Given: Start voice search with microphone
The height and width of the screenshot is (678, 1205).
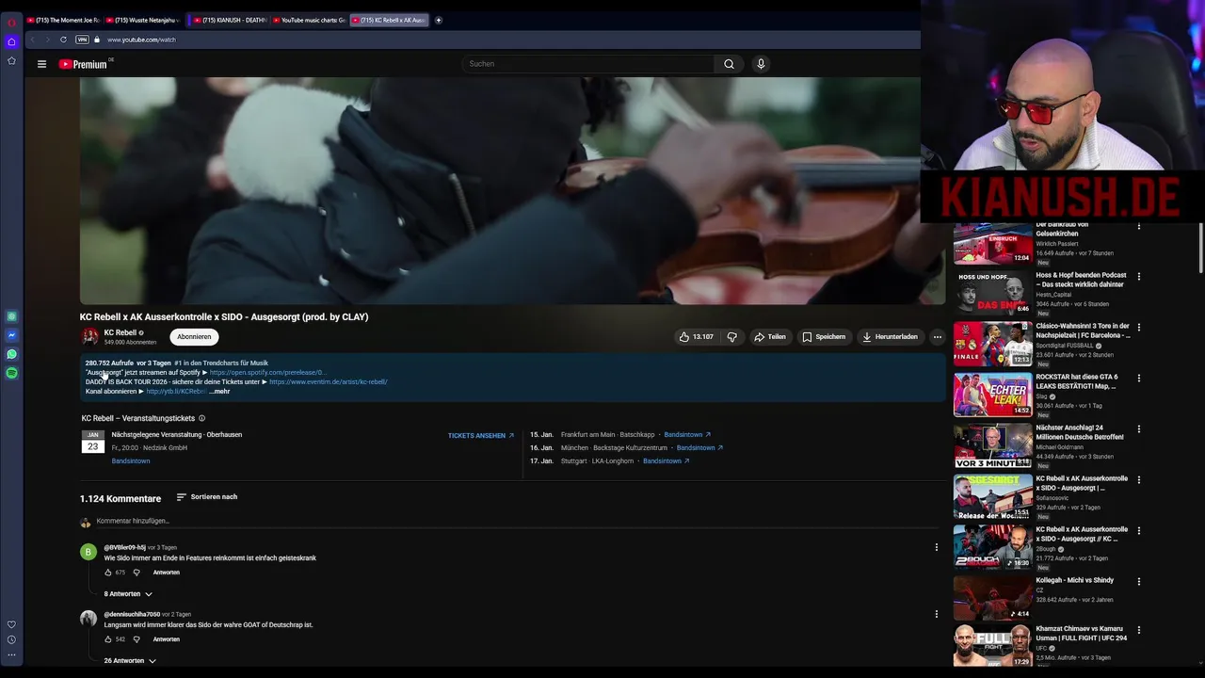Looking at the screenshot, I should (761, 64).
